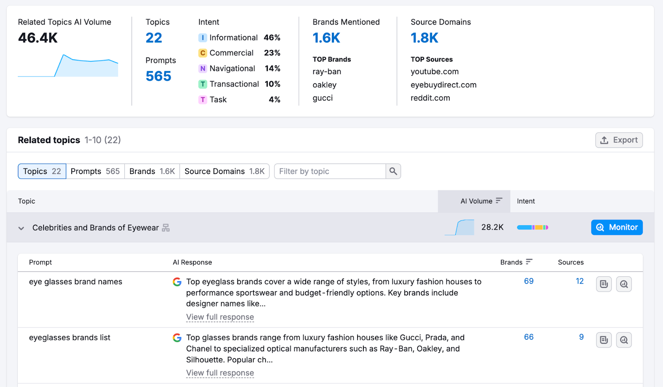Click the Google logo next to the first AI response
This screenshot has width=663, height=387.
177,282
